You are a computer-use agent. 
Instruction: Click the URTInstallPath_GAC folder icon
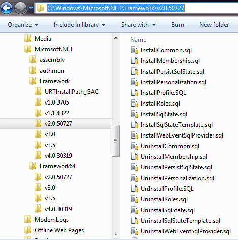click(38, 91)
